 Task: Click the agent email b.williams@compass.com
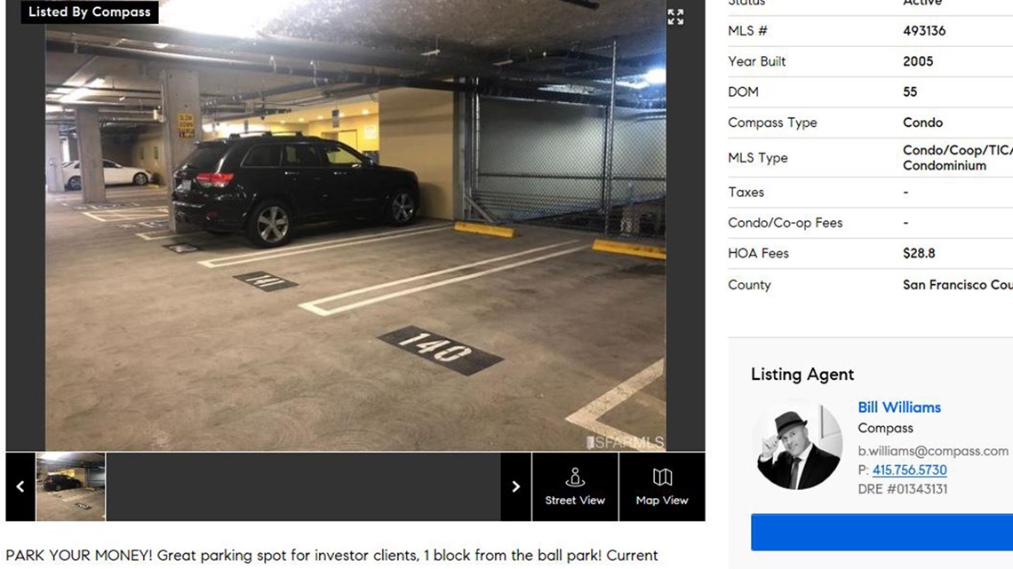[x=933, y=451]
